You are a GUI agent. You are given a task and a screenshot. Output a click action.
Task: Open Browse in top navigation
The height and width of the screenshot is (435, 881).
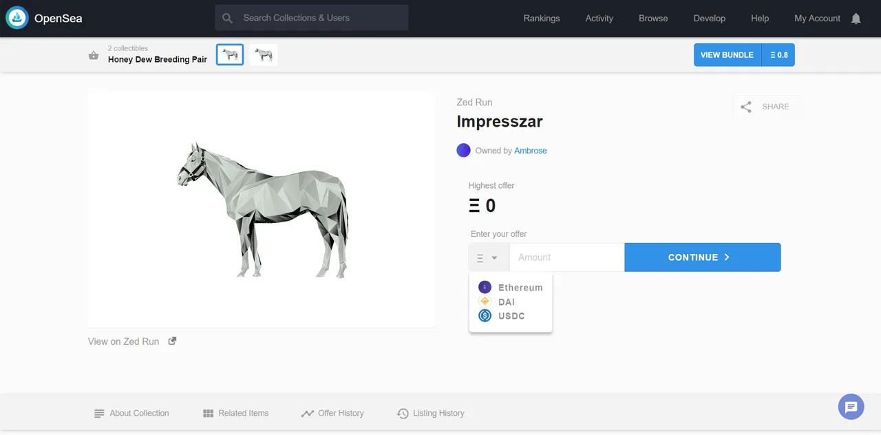click(653, 19)
